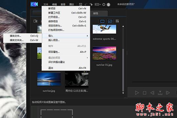The width and height of the screenshot is (177, 118).
Task: Toggle the video filter icon in library
Action: (x=102, y=21)
